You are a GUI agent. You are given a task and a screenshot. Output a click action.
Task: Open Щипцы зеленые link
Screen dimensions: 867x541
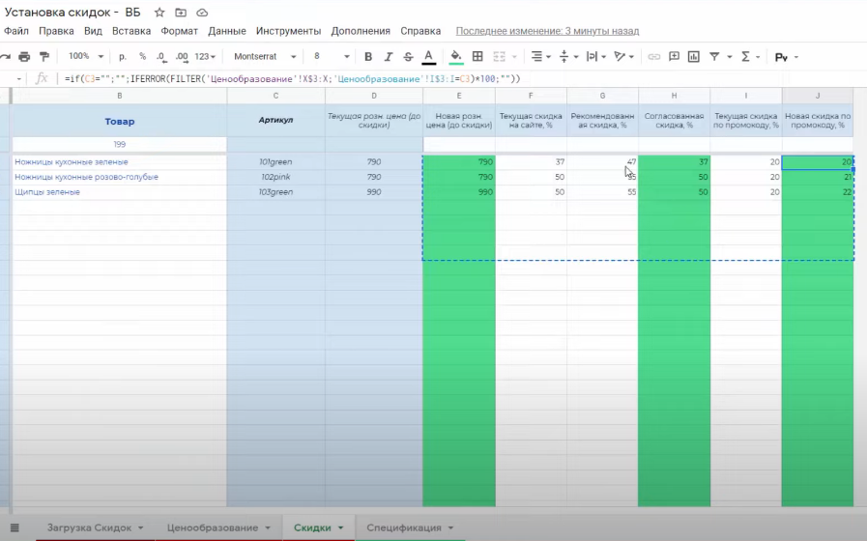pyautogui.click(x=47, y=191)
